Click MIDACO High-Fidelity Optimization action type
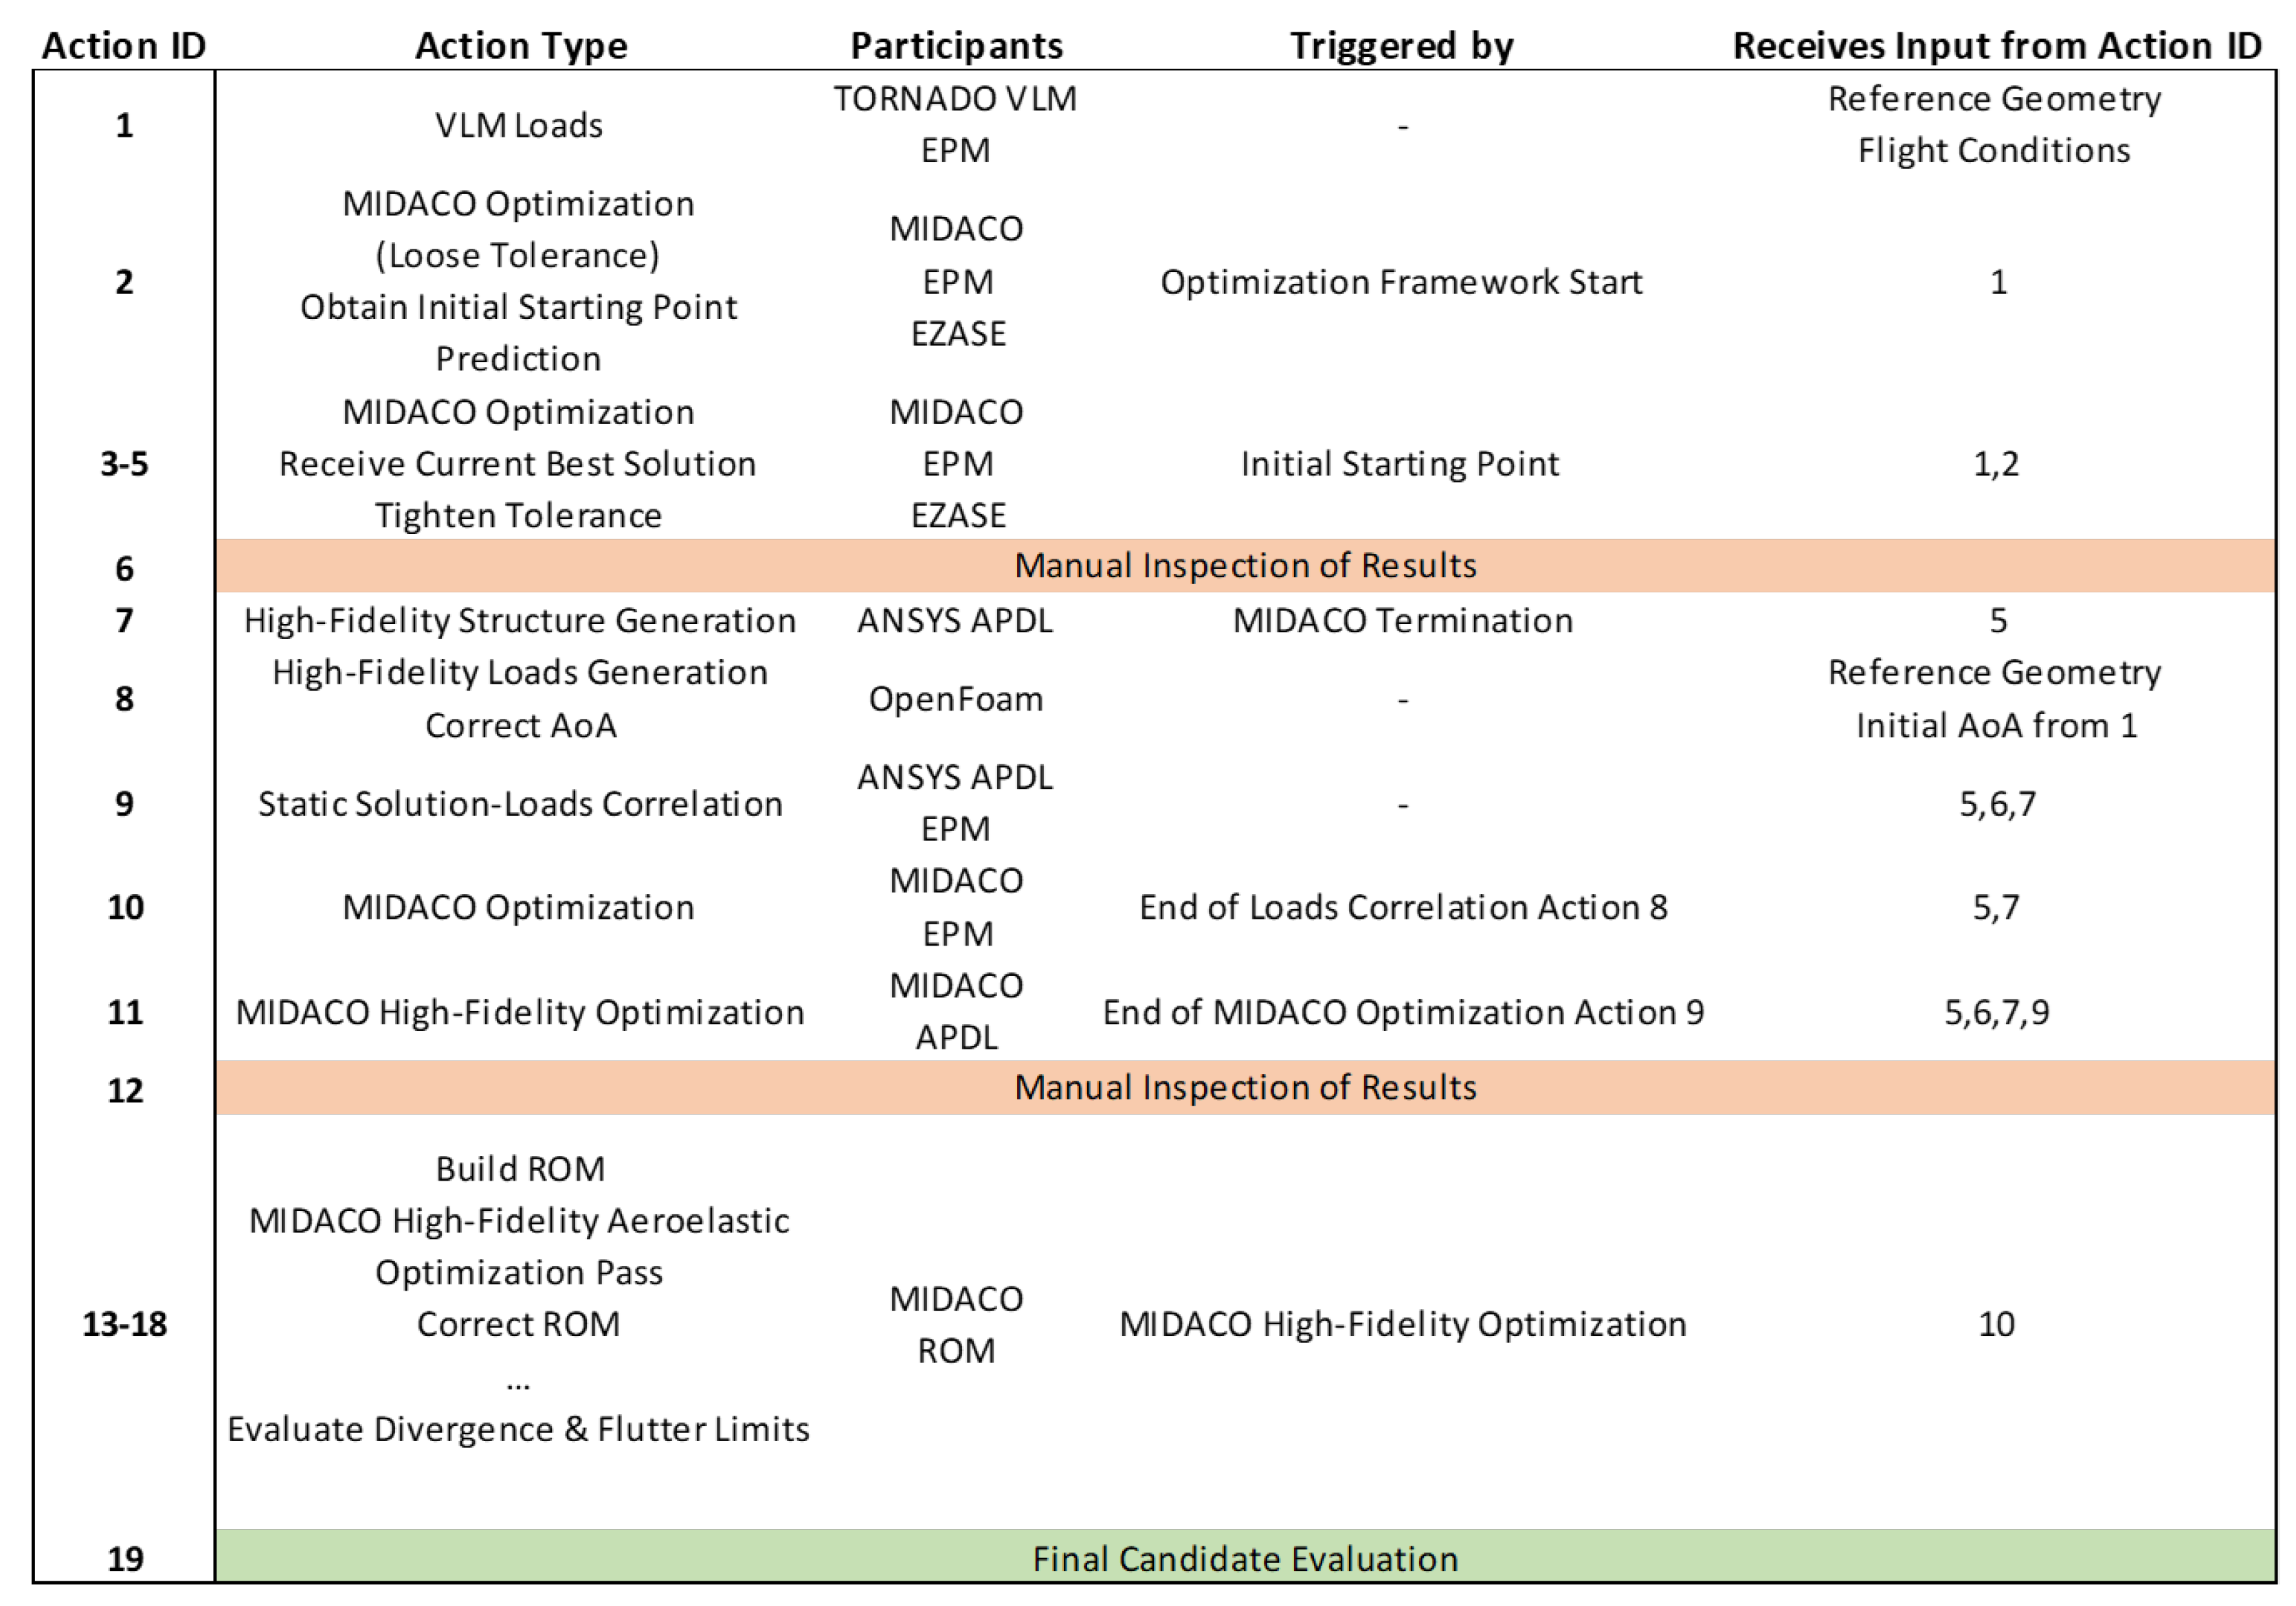Viewport: 2296px width, 1606px height. click(520, 1012)
